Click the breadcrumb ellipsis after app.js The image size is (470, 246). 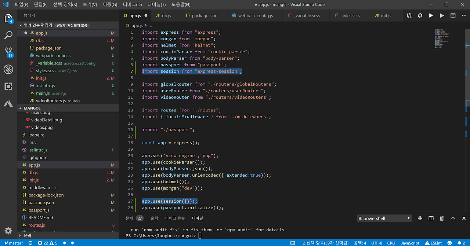coord(151,26)
